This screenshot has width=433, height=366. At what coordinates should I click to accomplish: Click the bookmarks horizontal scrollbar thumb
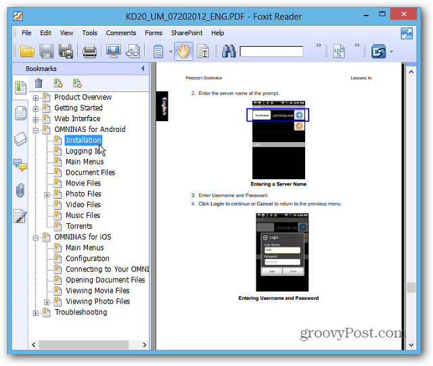(x=83, y=345)
